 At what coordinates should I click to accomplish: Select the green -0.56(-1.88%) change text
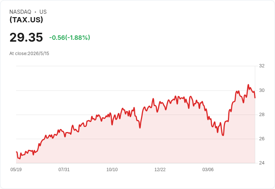coord(69,38)
